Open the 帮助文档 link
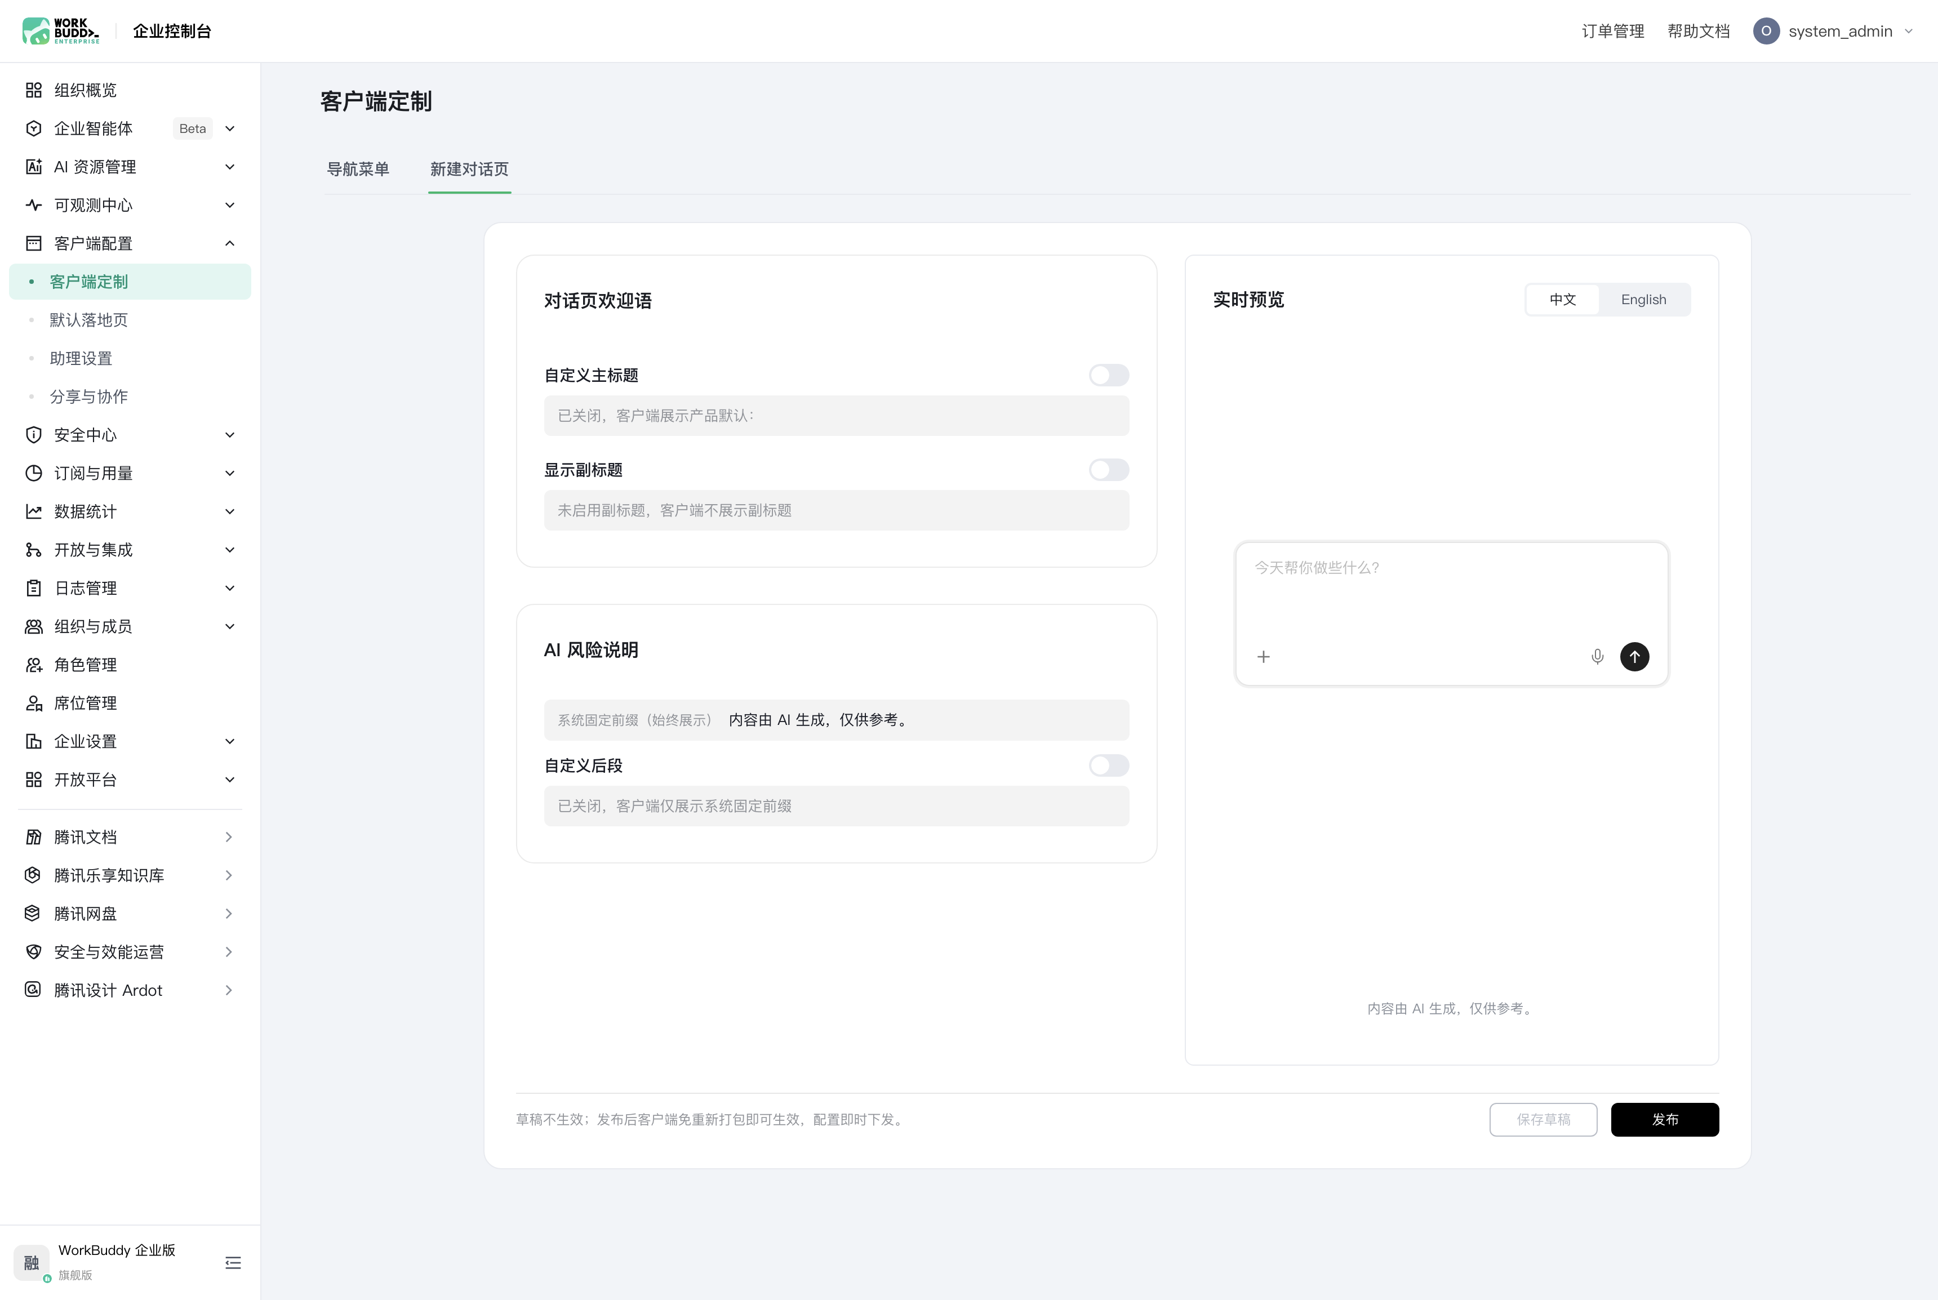 [1699, 30]
